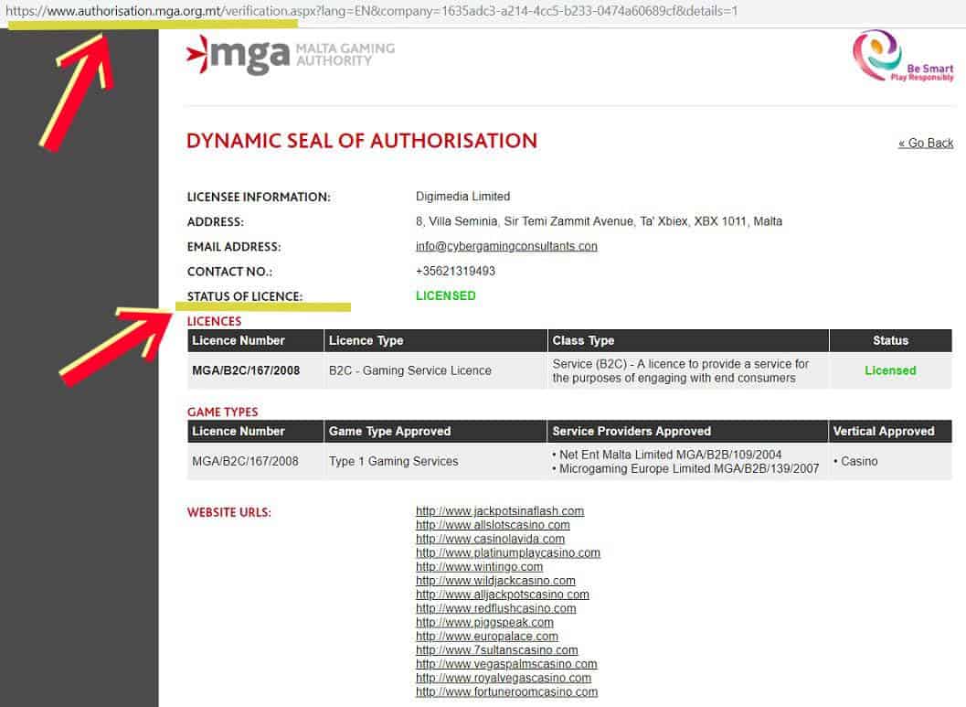Click the Service (B2C) class type description
Image resolution: width=966 pixels, height=707 pixels.
(x=680, y=370)
